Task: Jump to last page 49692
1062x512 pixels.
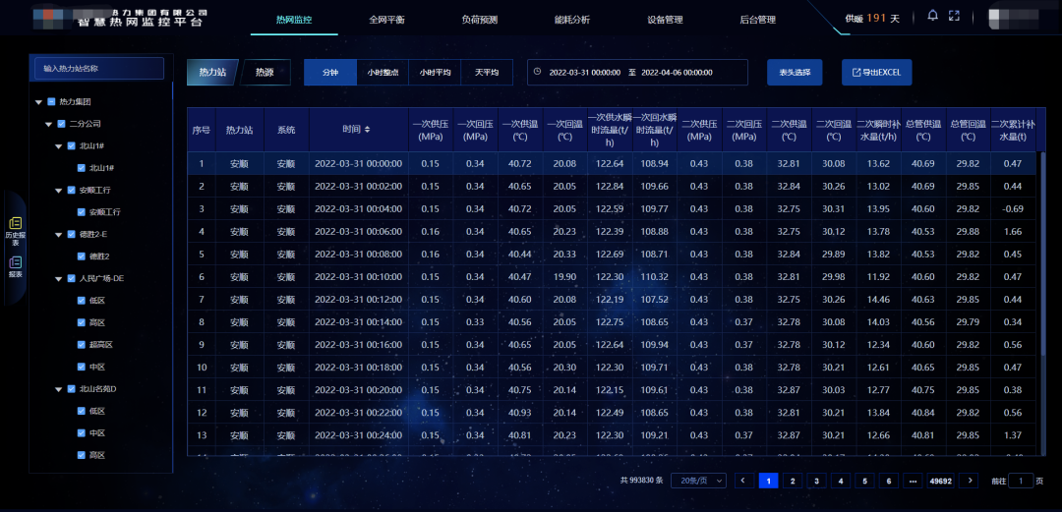Action: (x=941, y=481)
